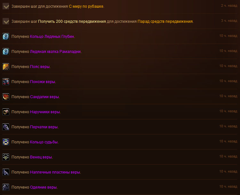Click checkmark icon beside Парад средств передвижения step
This screenshot has height=195, width=240.
tap(6, 21)
